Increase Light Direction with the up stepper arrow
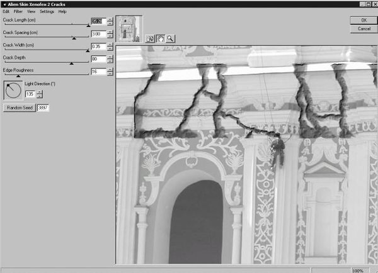 (x=40, y=92)
